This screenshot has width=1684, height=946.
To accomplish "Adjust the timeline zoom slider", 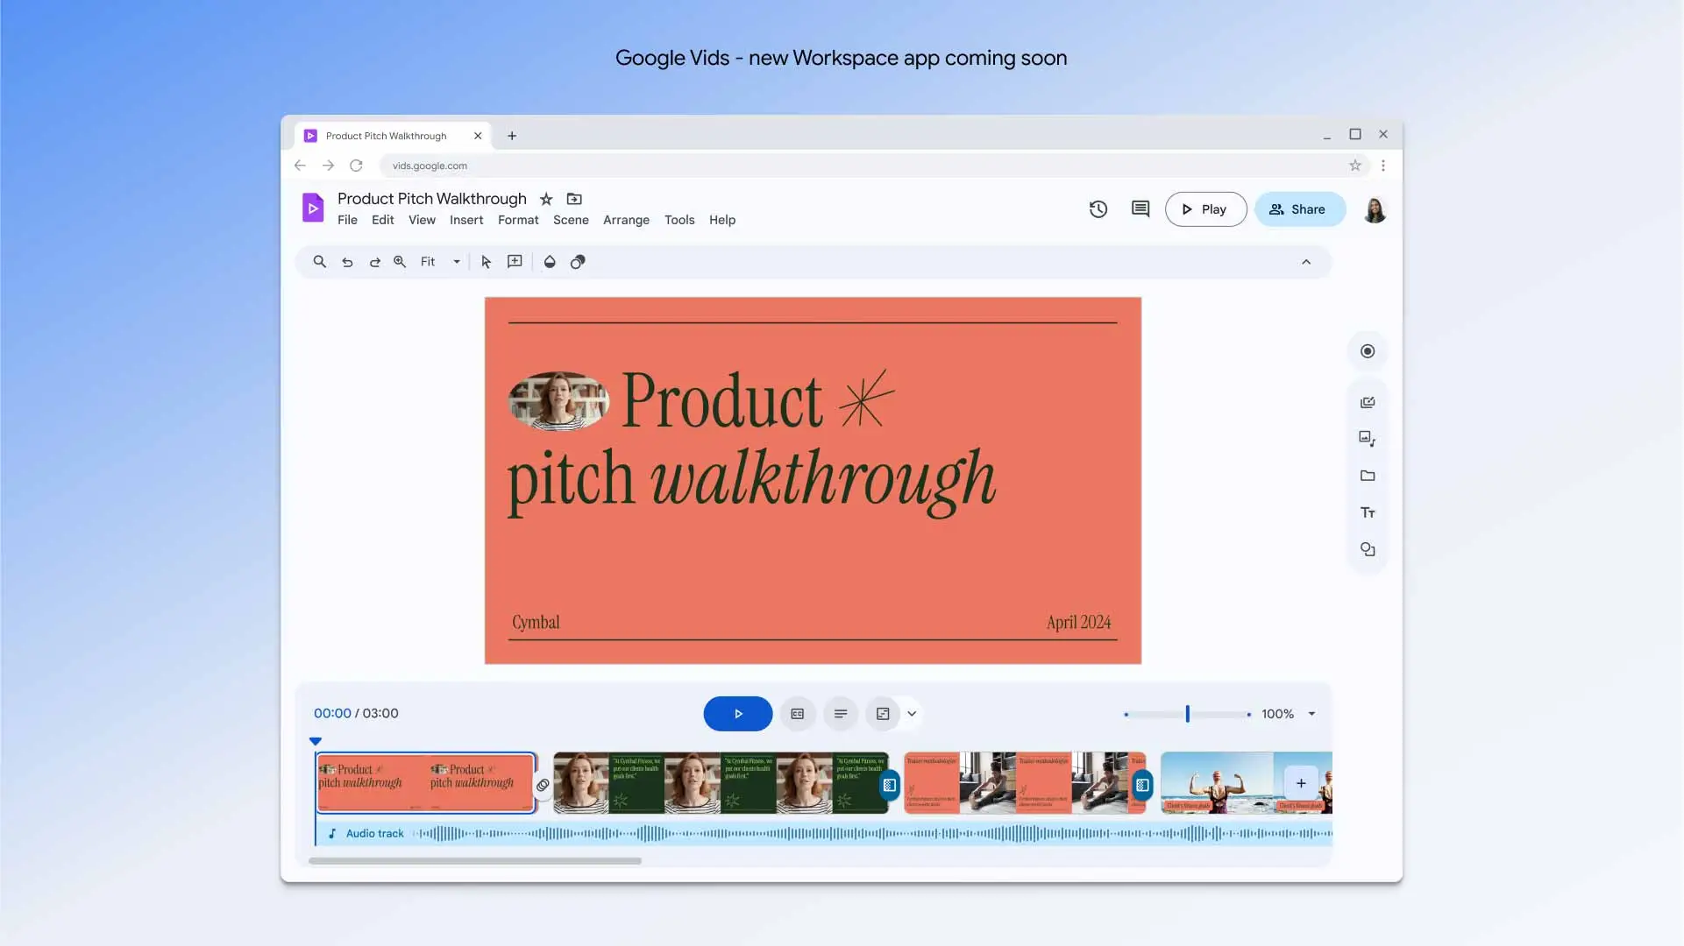I will click(1186, 713).
